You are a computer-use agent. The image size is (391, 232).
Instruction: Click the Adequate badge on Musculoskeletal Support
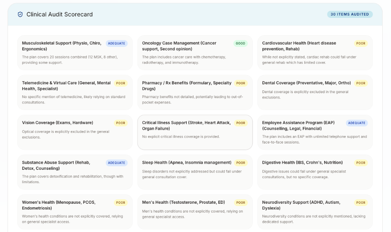[x=116, y=43]
